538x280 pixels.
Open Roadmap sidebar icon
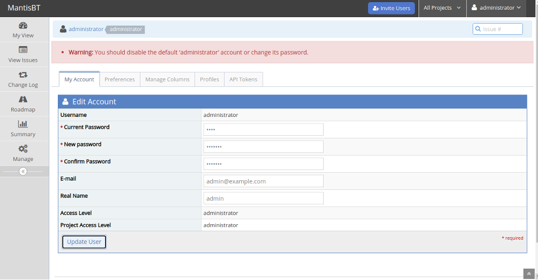pos(23,100)
